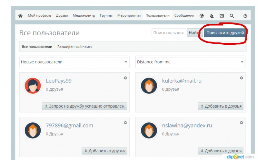Viewport: 258px width, 160px height.
Task: Open Медиа-центр menu item
Action: pos(84,15)
